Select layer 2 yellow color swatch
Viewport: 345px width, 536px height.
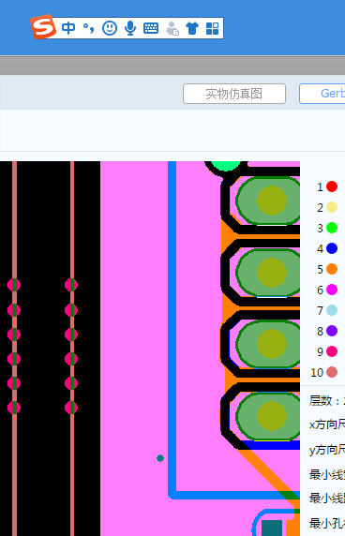pos(332,207)
